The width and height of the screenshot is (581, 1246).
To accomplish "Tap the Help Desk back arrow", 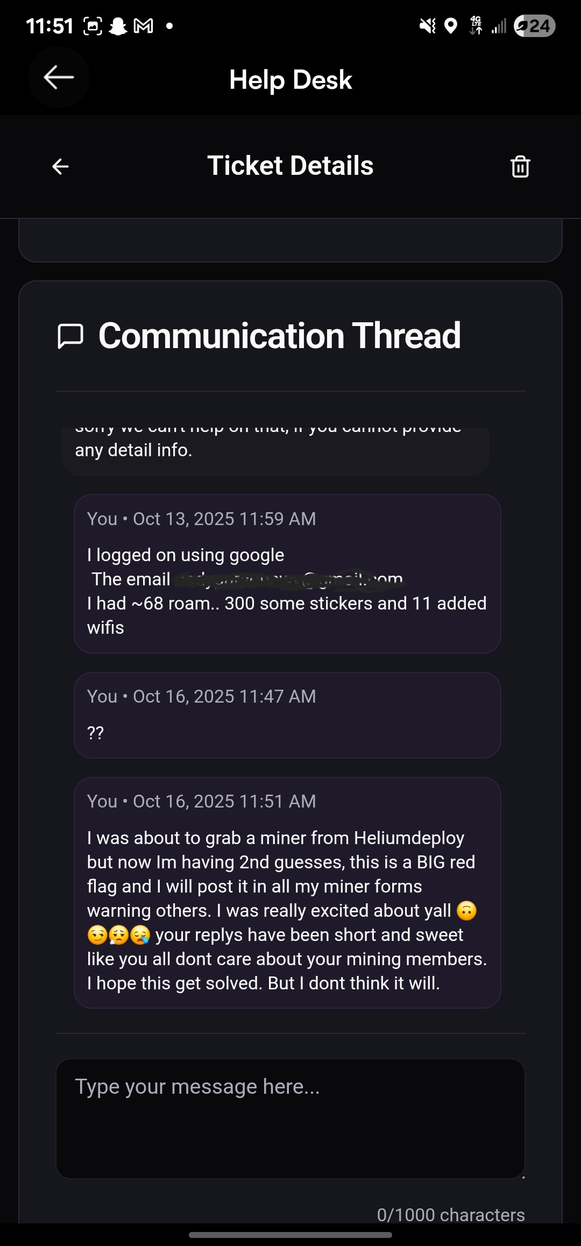I will [59, 77].
